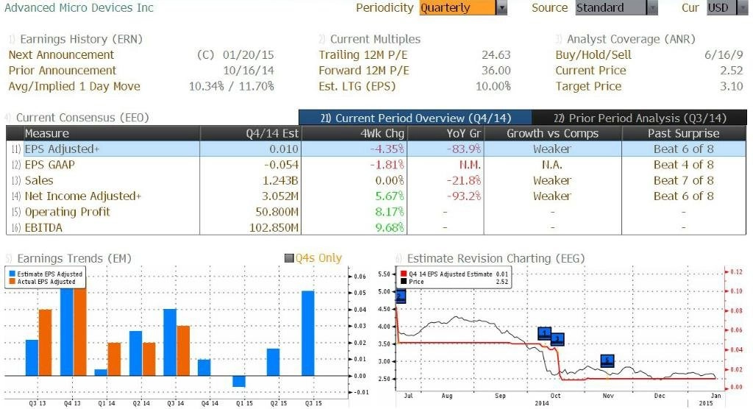Click Buy/Hold/Sell value 6/16/9
This screenshot has height=409, width=753.
pos(724,54)
